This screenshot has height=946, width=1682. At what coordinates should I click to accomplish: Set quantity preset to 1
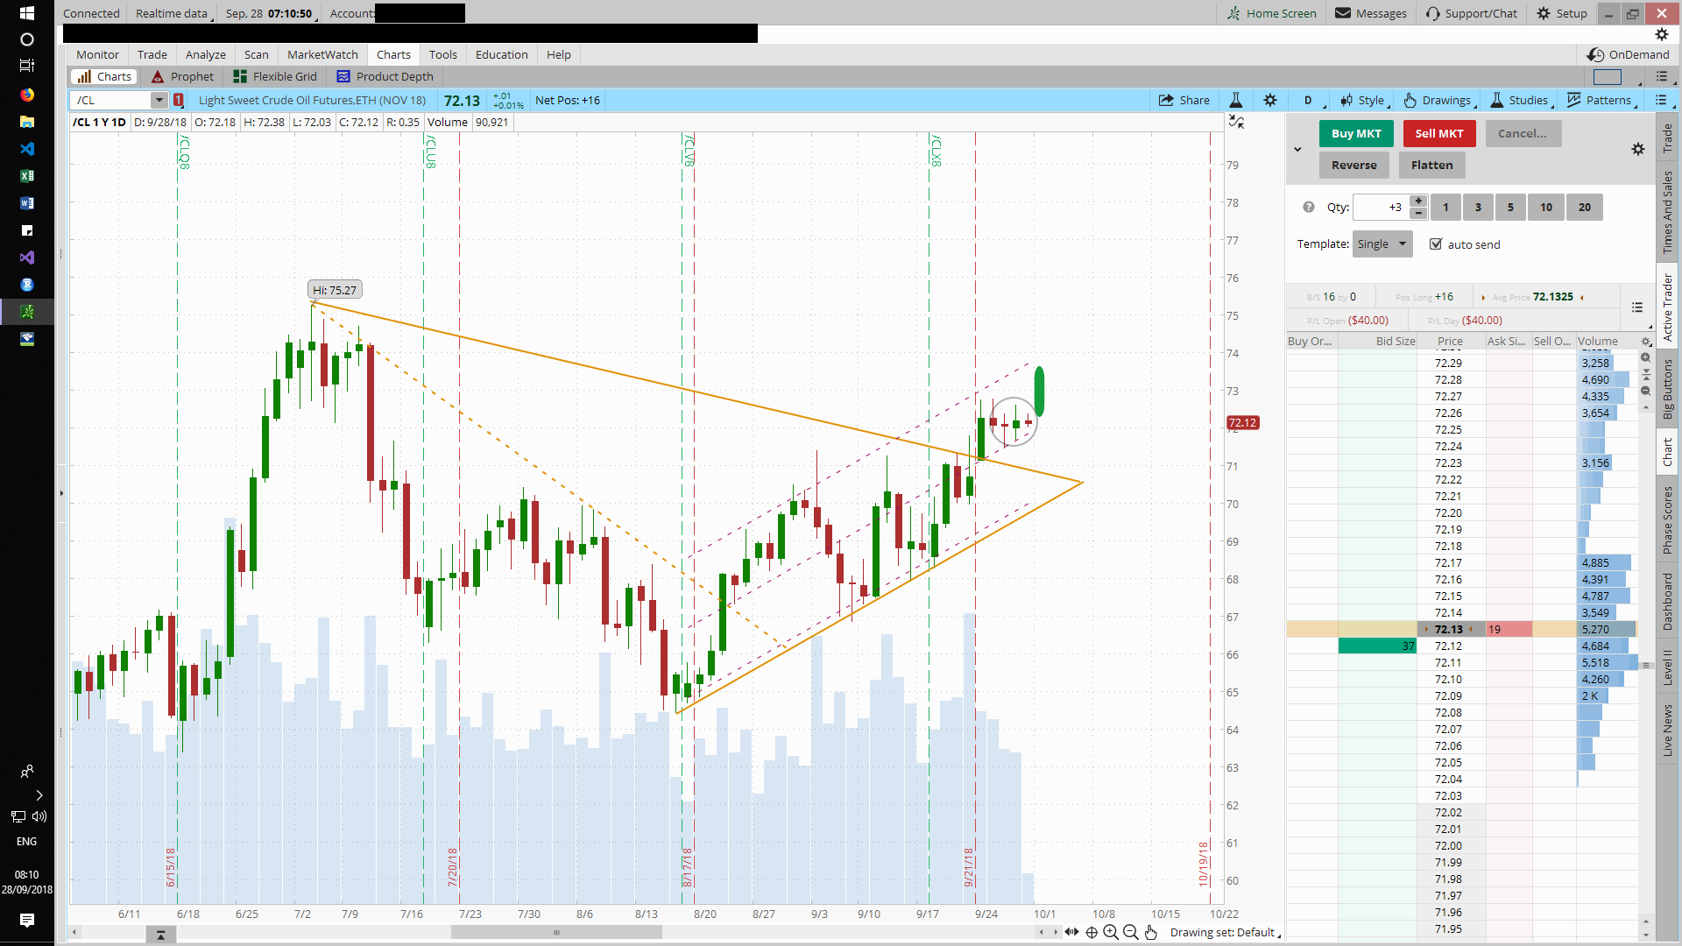pos(1445,207)
